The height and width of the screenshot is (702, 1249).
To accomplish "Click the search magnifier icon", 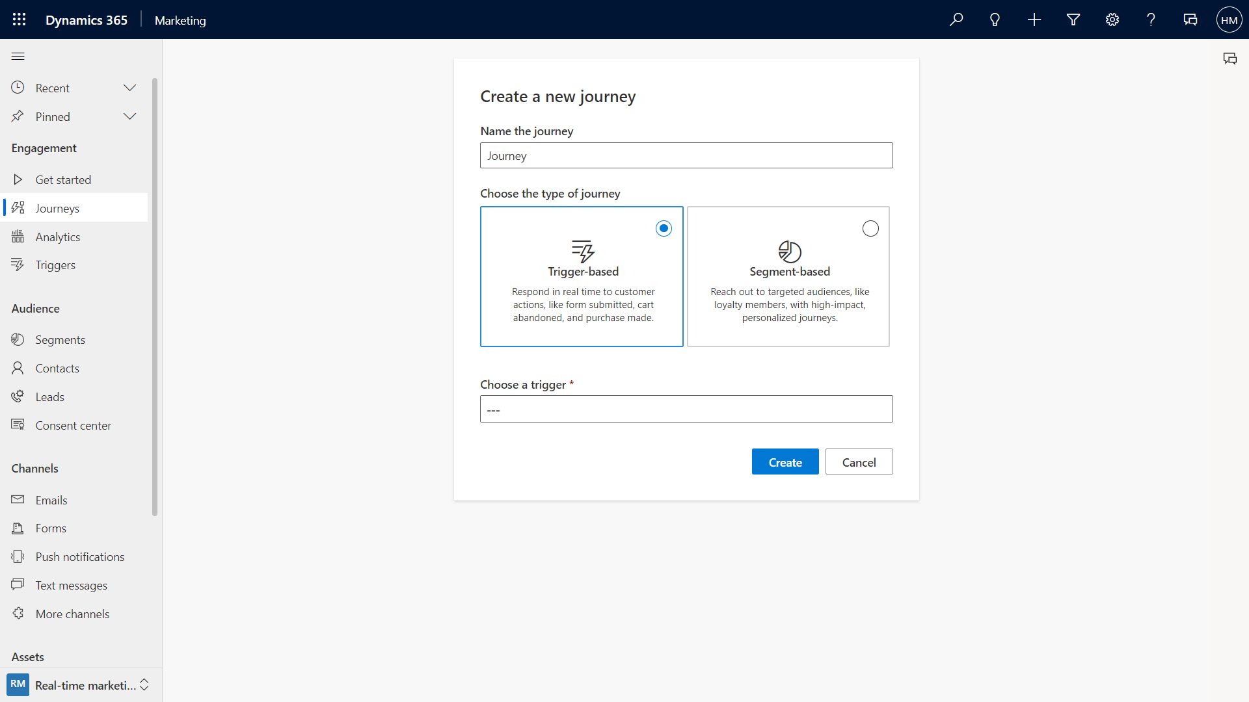I will [x=956, y=19].
